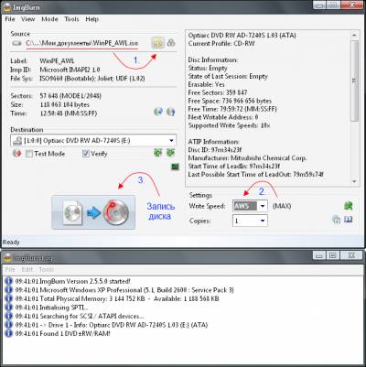Click the green Automatic Write Speed icon in Settings

pos(349,206)
